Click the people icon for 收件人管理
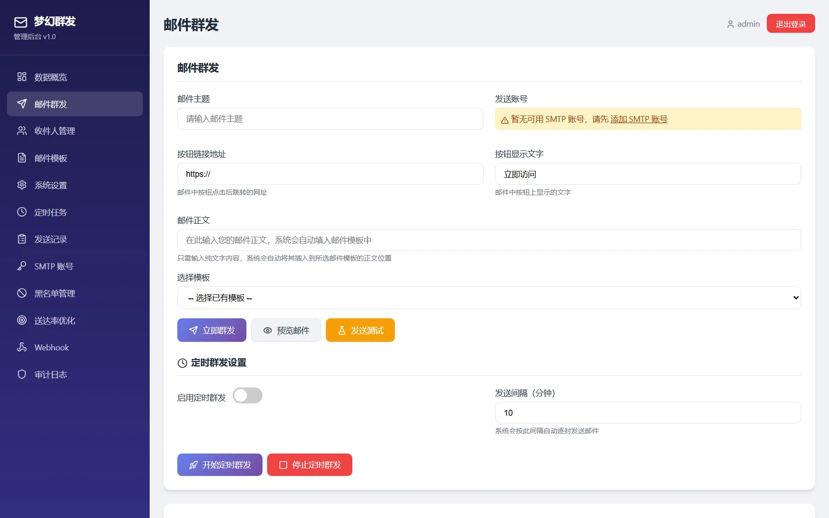This screenshot has width=829, height=518. pyautogui.click(x=22, y=131)
